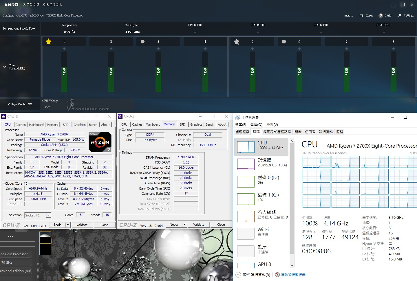Open Ryzen Master Settings gear
The height and width of the screenshot is (281, 417).
[x=399, y=16]
